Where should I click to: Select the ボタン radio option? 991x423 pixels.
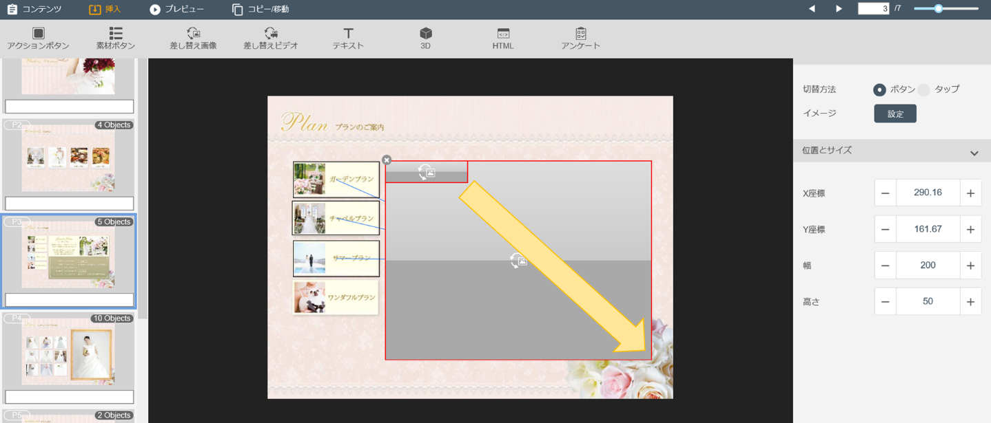click(x=879, y=90)
